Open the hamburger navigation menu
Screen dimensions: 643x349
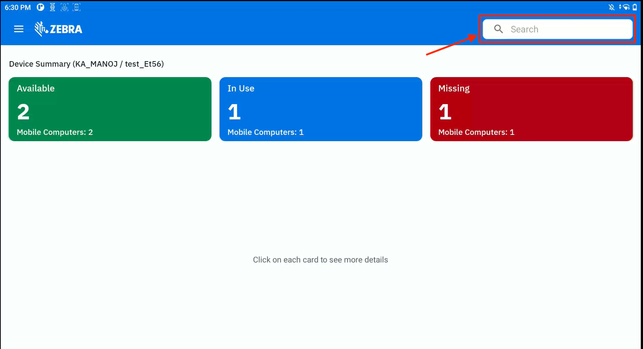point(19,29)
